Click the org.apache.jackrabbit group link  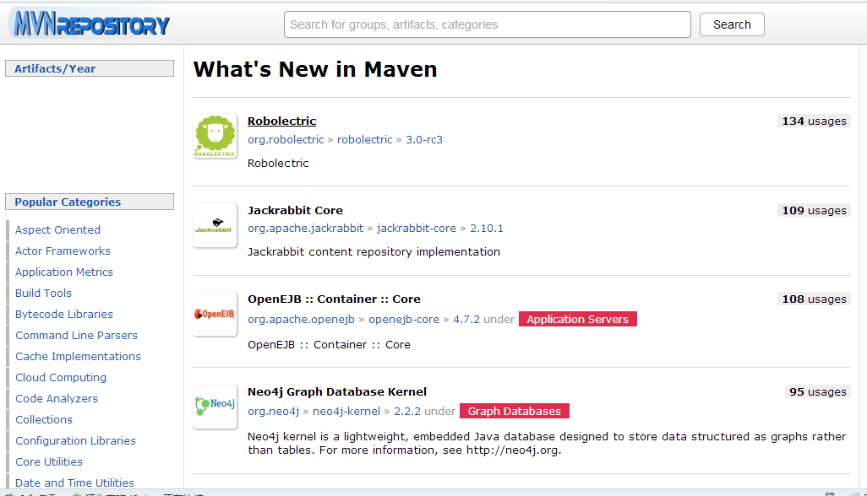pyautogui.click(x=306, y=229)
